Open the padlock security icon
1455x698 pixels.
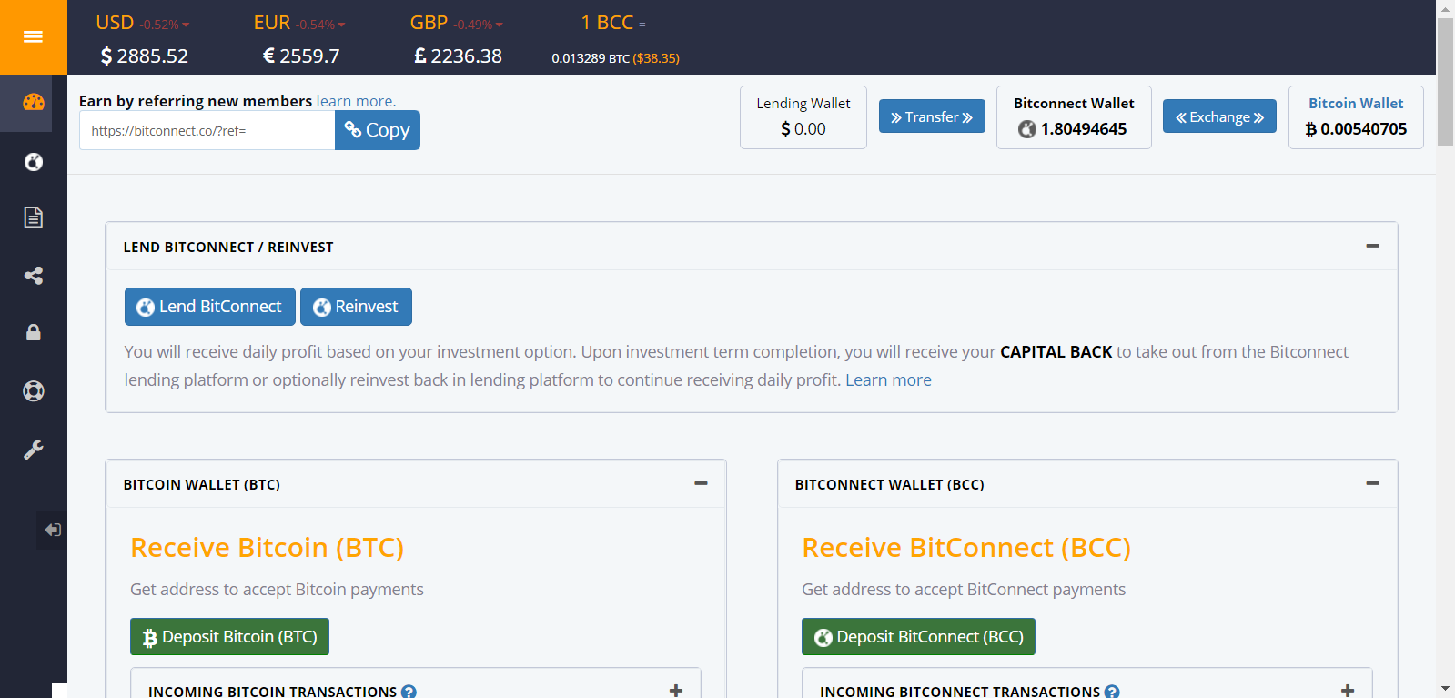[x=34, y=332]
